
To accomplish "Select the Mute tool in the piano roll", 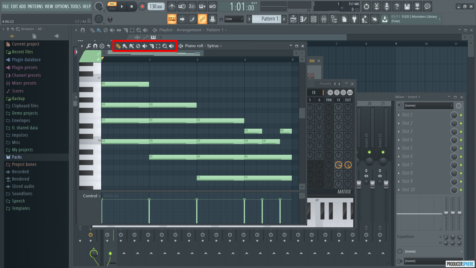I will click(x=144, y=46).
